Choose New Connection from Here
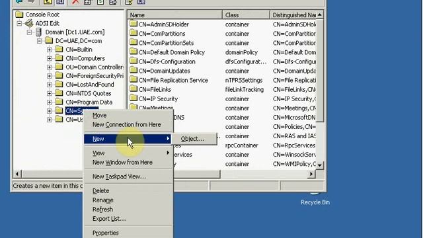Screen dimensions: 423x238 coord(128,124)
